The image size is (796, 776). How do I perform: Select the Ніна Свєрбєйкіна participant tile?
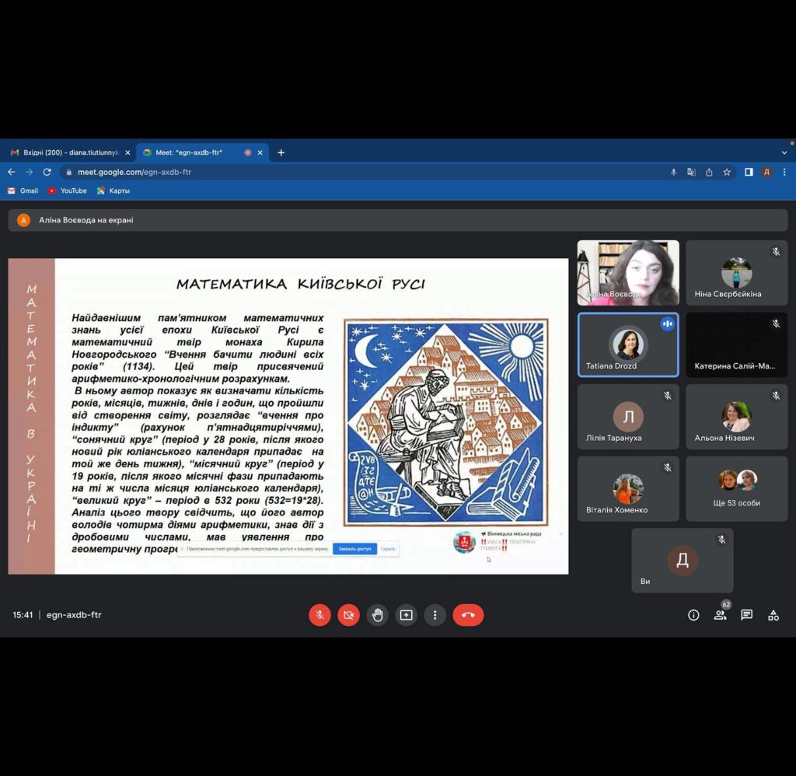click(x=737, y=273)
